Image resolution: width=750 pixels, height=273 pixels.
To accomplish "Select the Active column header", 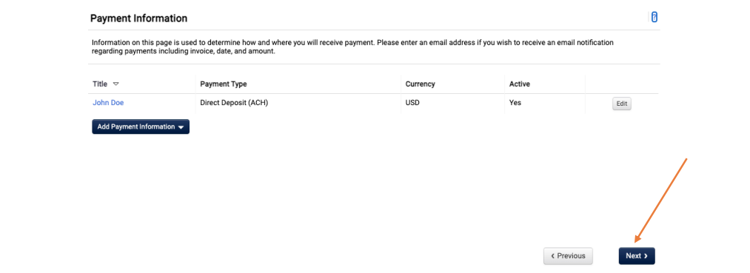I will coord(520,84).
